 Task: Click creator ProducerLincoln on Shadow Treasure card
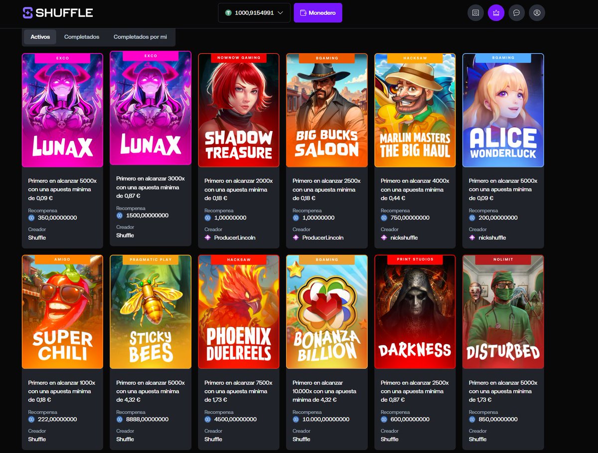pyautogui.click(x=235, y=238)
